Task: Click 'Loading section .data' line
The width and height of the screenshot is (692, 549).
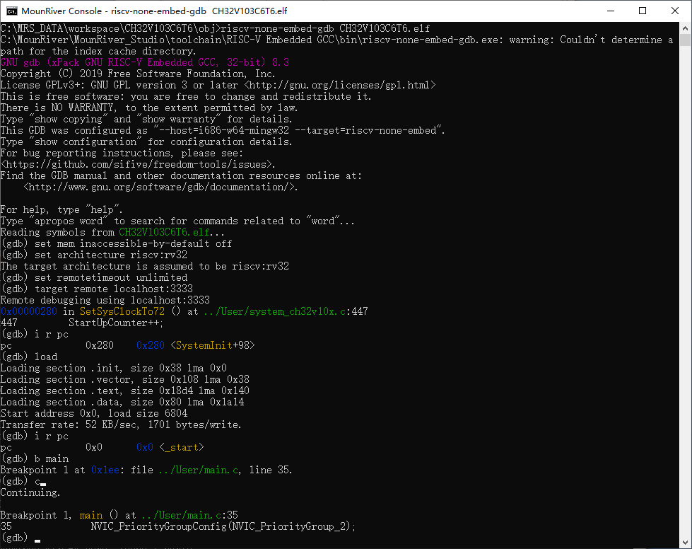Action: [x=122, y=402]
